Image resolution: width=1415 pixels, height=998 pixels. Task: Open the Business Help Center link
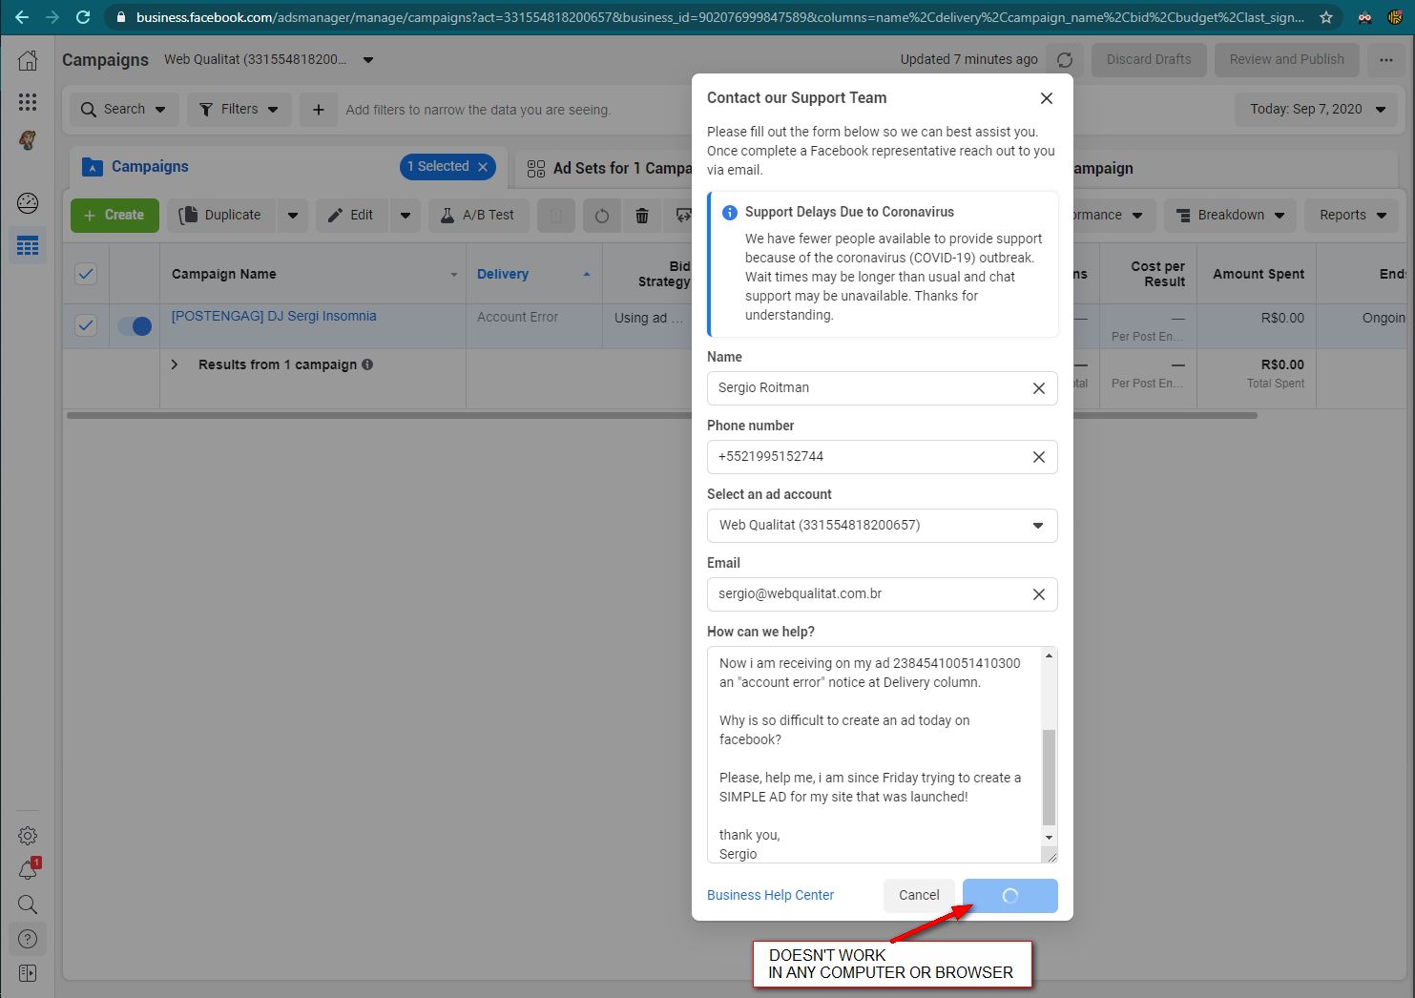click(770, 896)
